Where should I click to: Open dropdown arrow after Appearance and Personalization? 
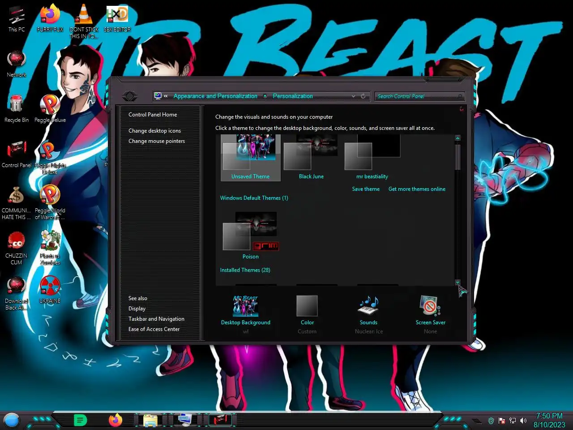(x=265, y=96)
